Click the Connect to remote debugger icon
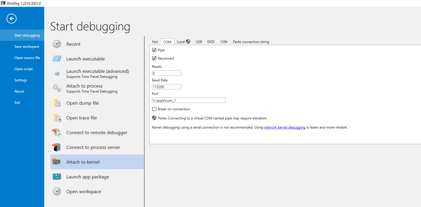 (x=57, y=132)
